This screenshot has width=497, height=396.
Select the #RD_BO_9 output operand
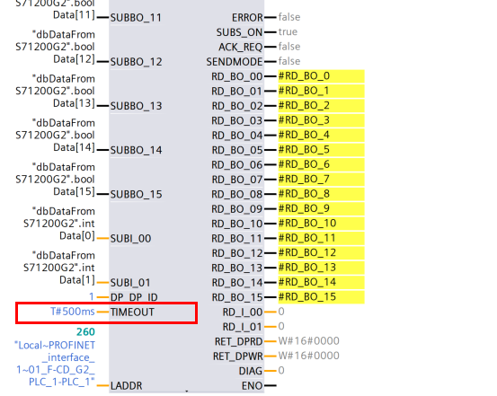tap(321, 208)
